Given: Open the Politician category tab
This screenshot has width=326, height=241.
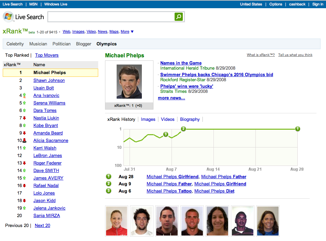Looking at the screenshot, I should point(61,44).
